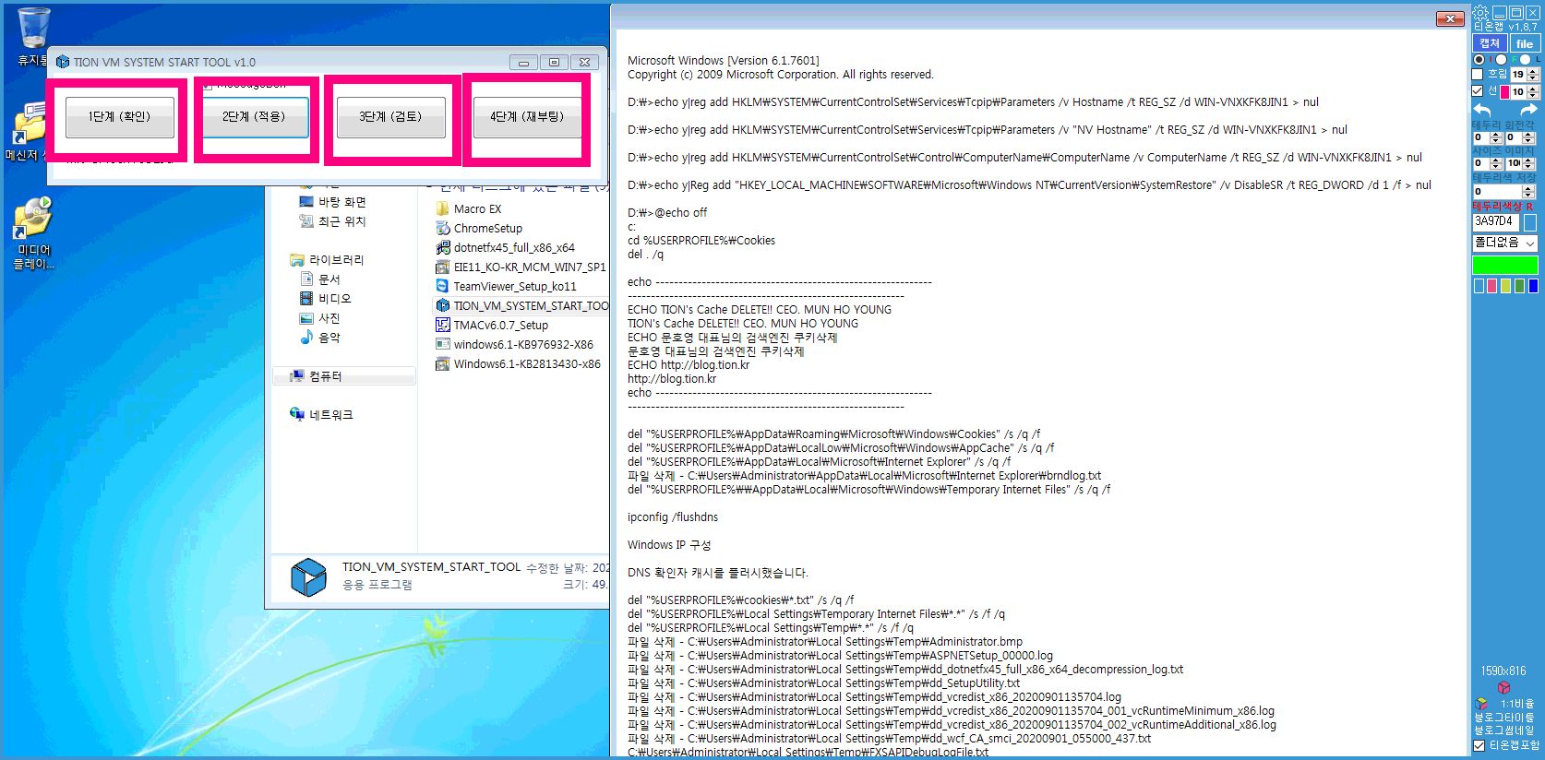Select the I radio button in TionCap

(1479, 59)
